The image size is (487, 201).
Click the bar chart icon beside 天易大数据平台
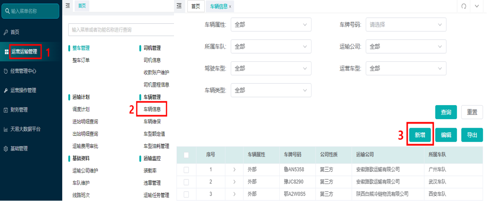tap(6, 129)
